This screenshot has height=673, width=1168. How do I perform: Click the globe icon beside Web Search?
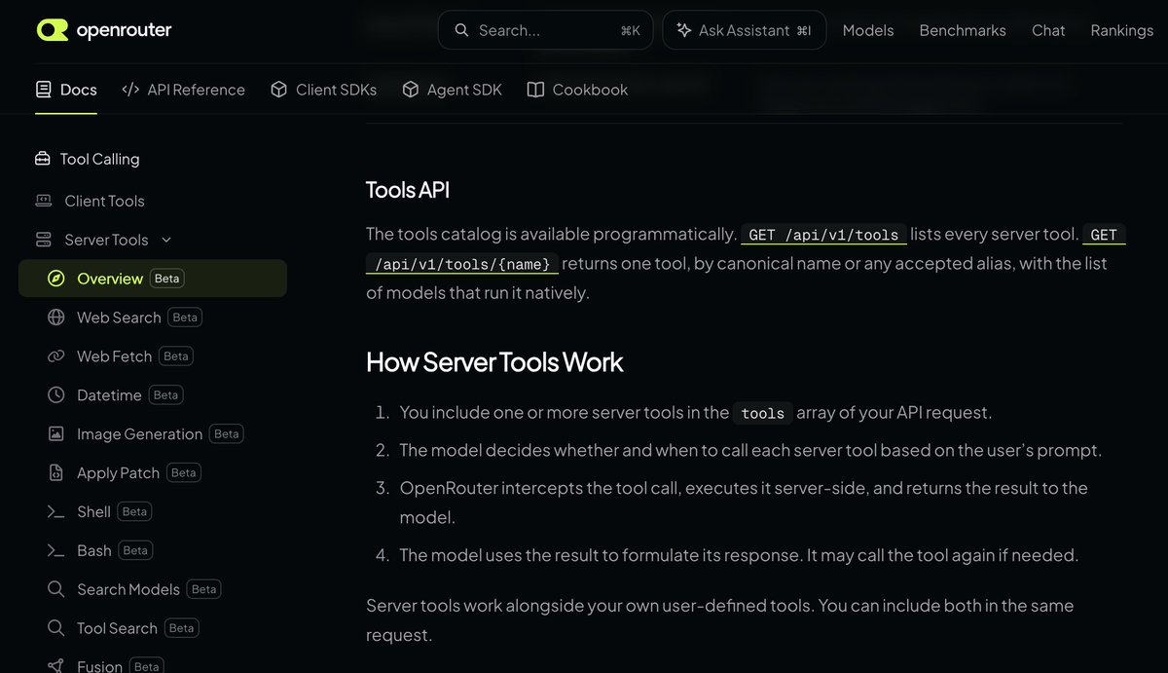(x=56, y=318)
